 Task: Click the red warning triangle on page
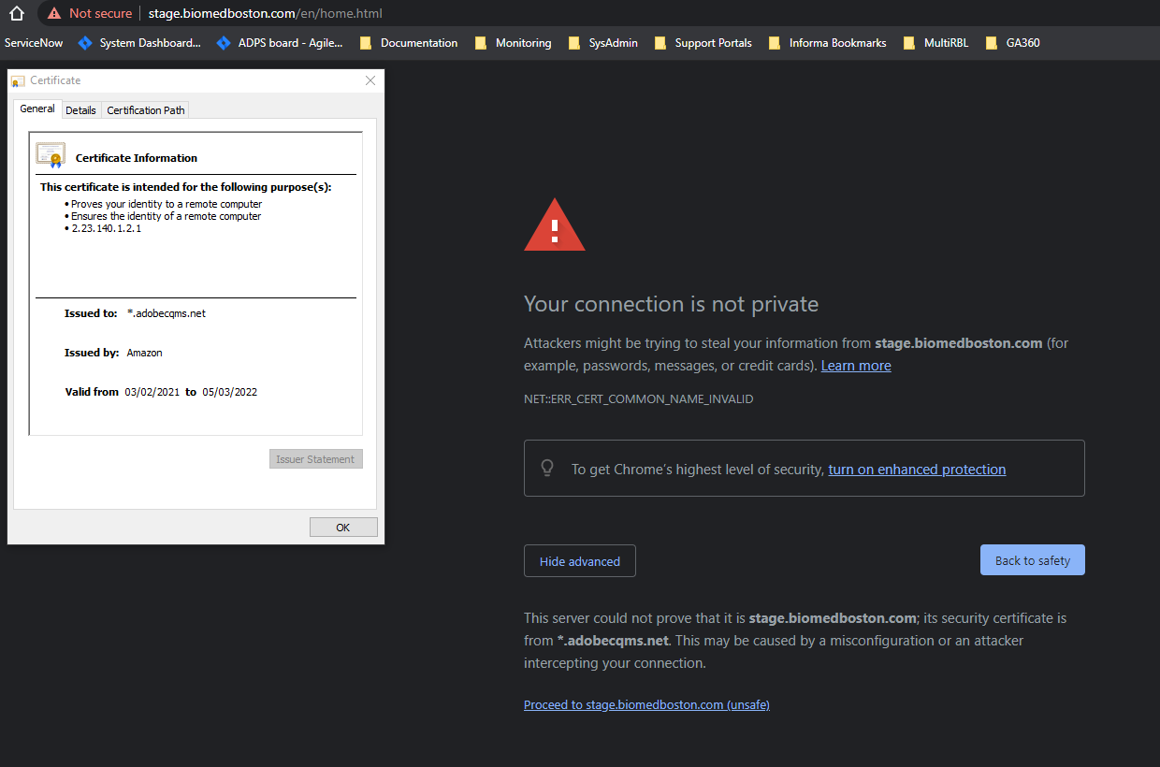[x=555, y=225]
